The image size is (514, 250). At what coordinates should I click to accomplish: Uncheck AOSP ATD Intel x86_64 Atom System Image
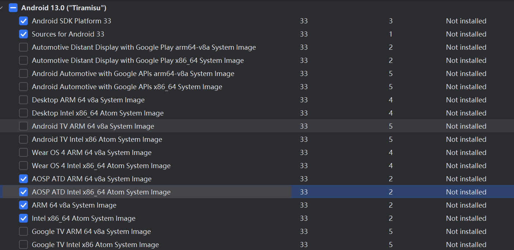coord(23,192)
